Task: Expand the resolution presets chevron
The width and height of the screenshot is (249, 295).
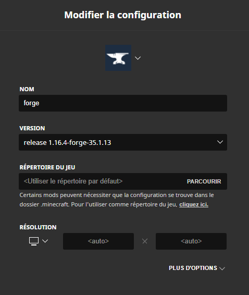Action: tap(45, 241)
